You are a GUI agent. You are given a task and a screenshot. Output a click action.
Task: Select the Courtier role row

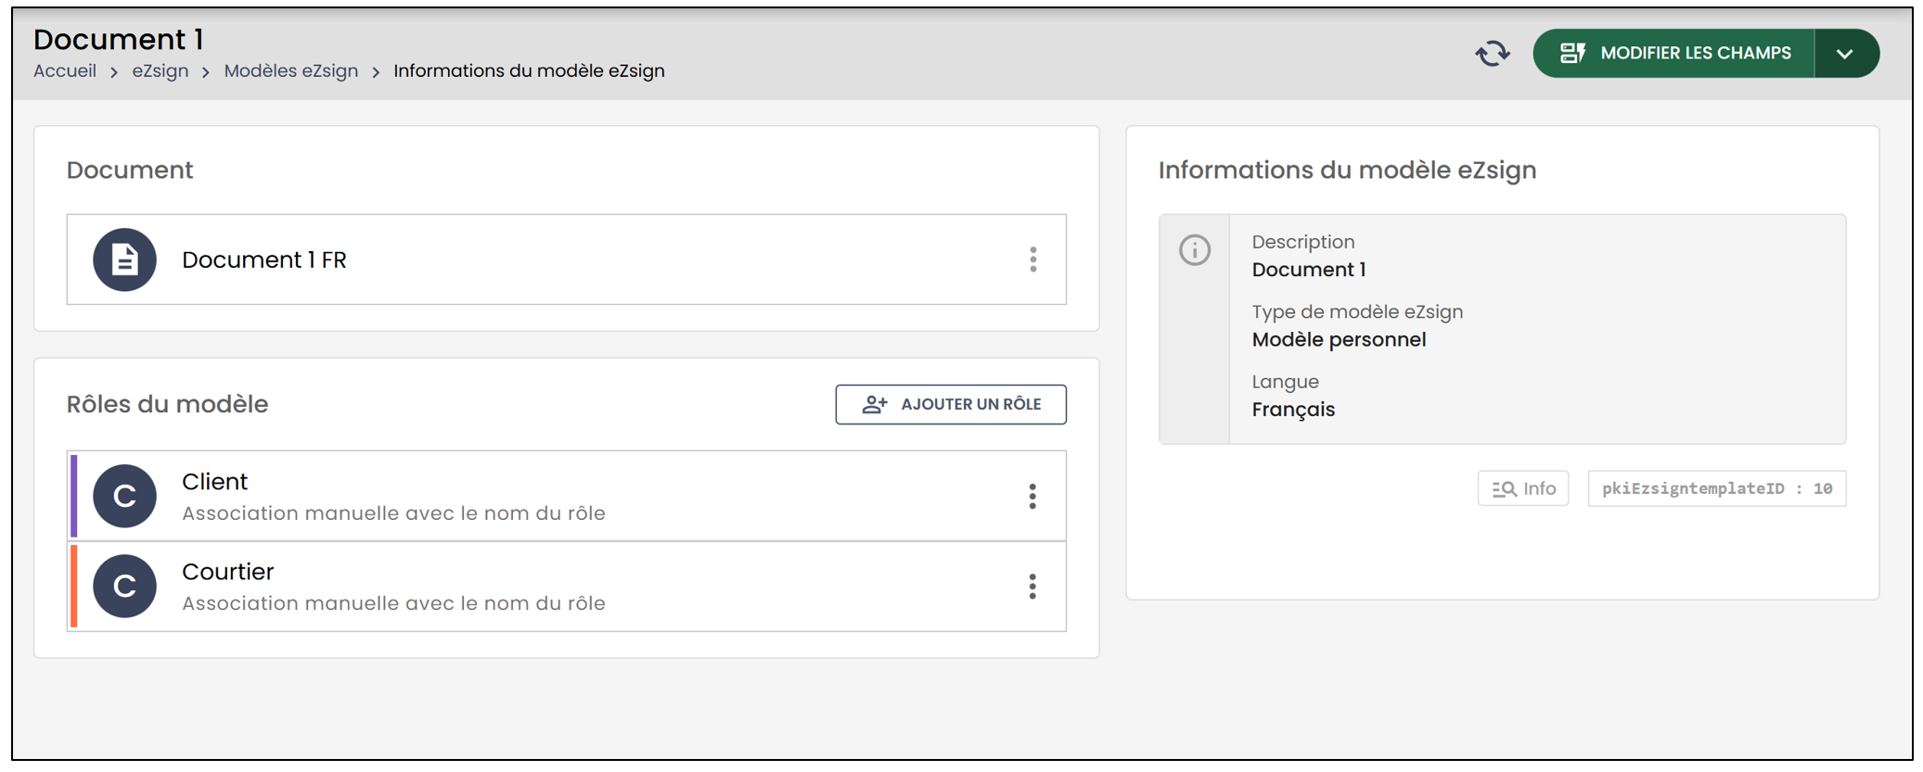(567, 587)
